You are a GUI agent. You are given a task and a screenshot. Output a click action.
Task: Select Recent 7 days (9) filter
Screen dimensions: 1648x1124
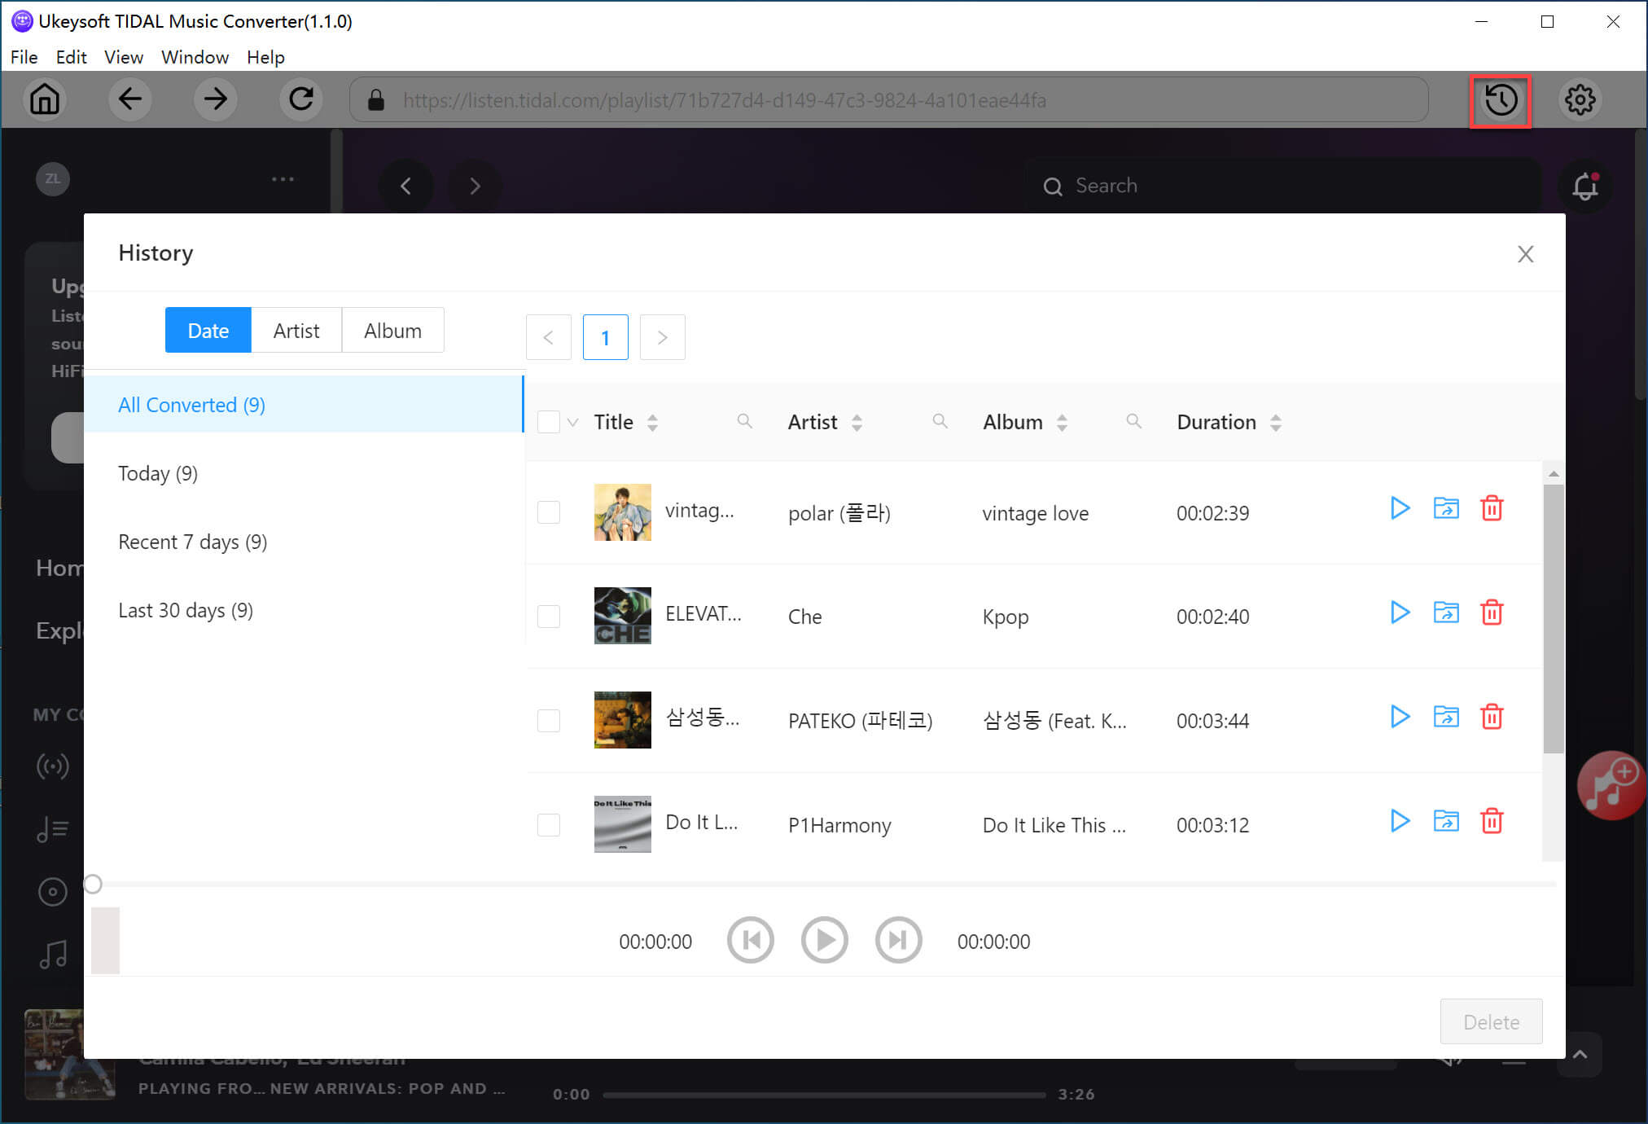click(x=303, y=542)
